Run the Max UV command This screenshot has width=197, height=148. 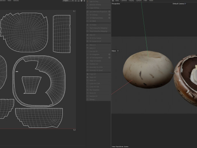coord(98,35)
